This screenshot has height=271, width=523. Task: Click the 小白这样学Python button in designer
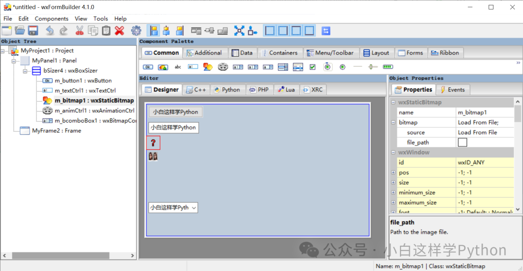coord(175,112)
